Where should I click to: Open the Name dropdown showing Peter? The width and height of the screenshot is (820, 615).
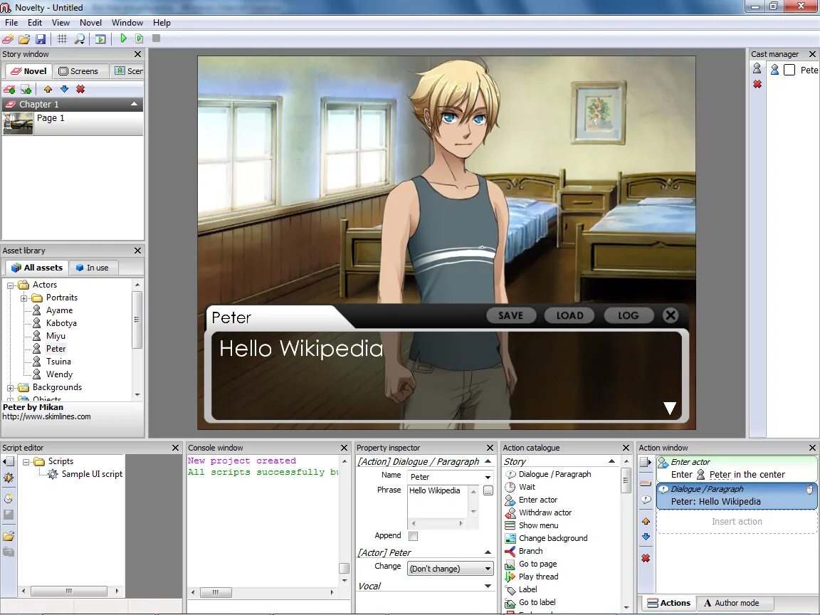(x=488, y=477)
